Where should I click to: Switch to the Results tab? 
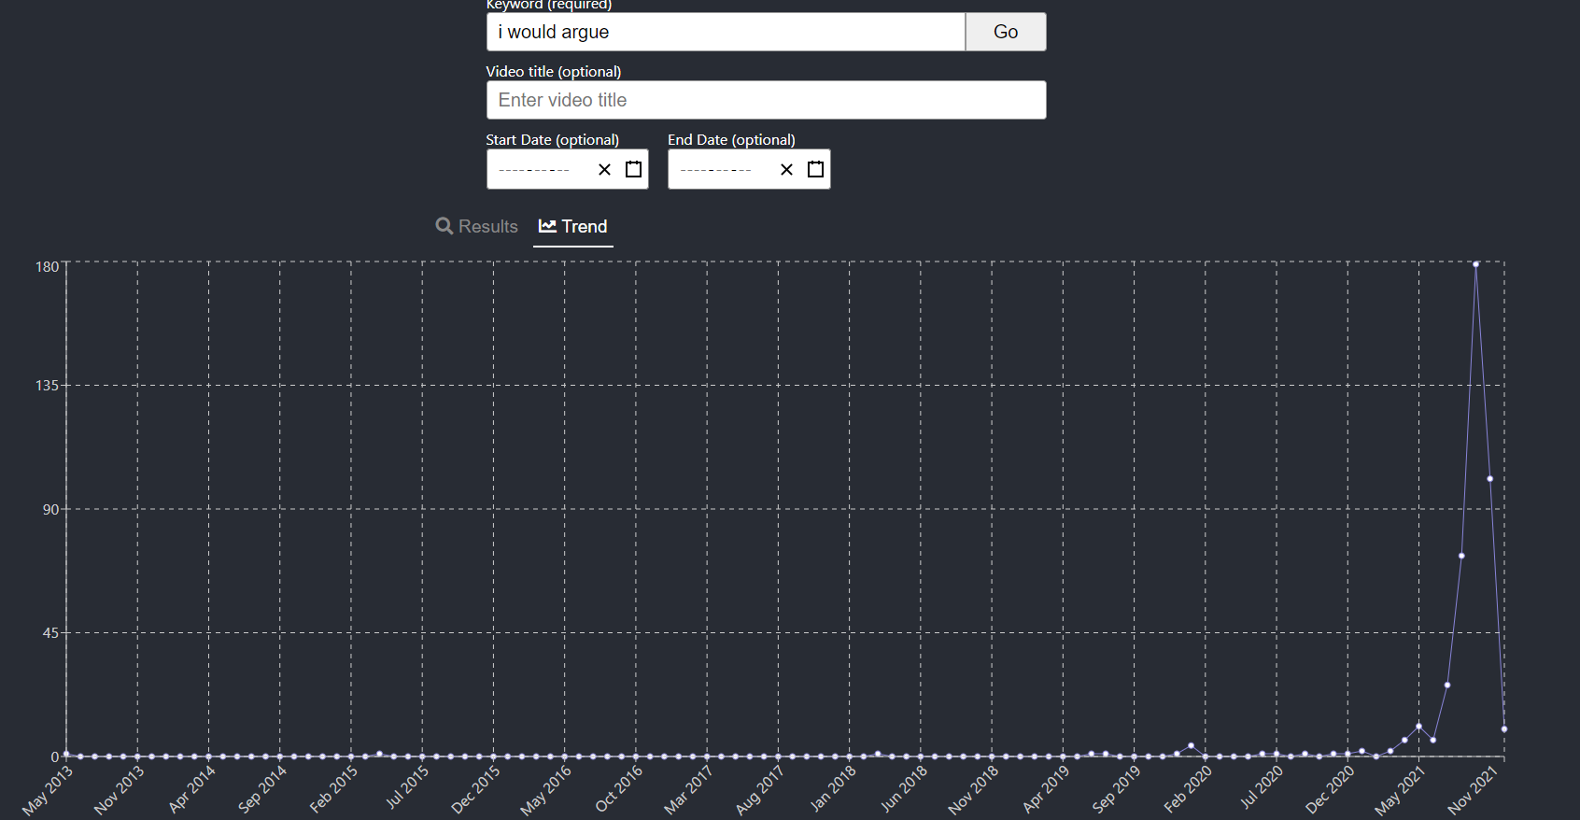tap(477, 226)
